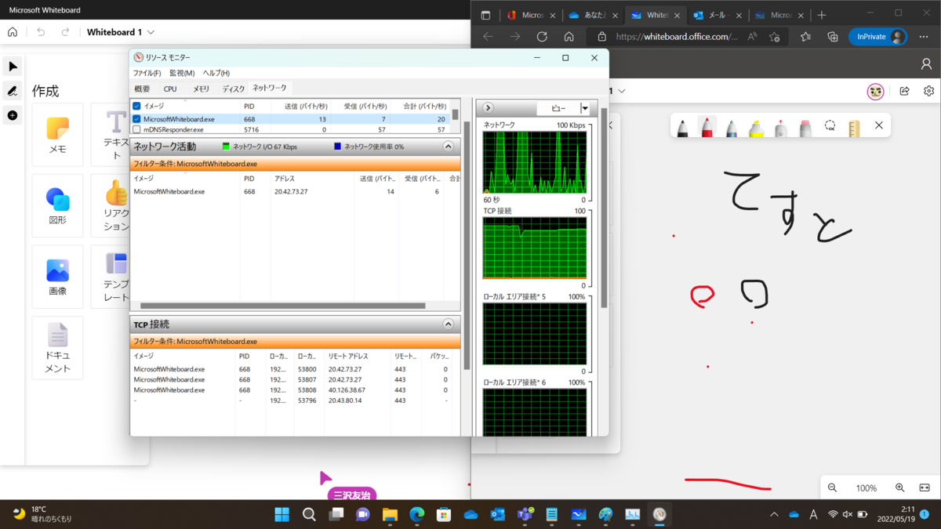
Task: Refresh the Edge page
Action: pyautogui.click(x=542, y=37)
